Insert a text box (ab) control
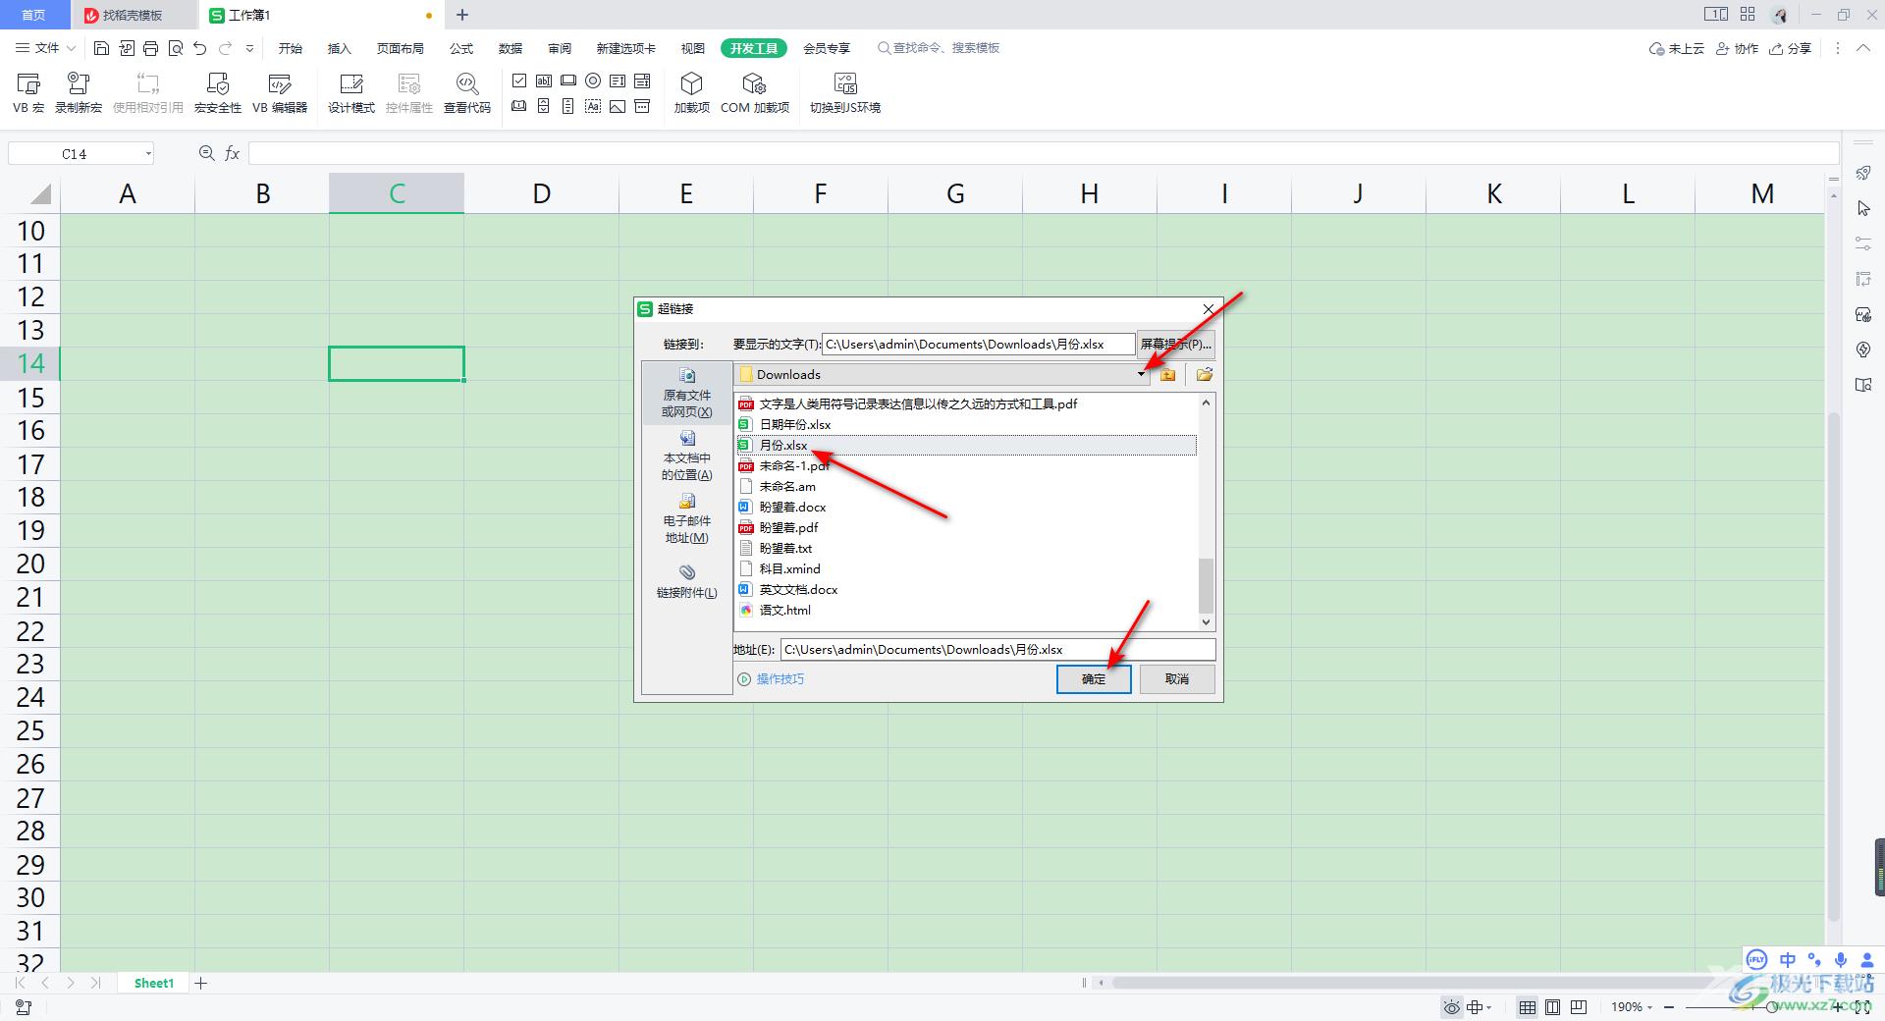The image size is (1885, 1021). 544,81
